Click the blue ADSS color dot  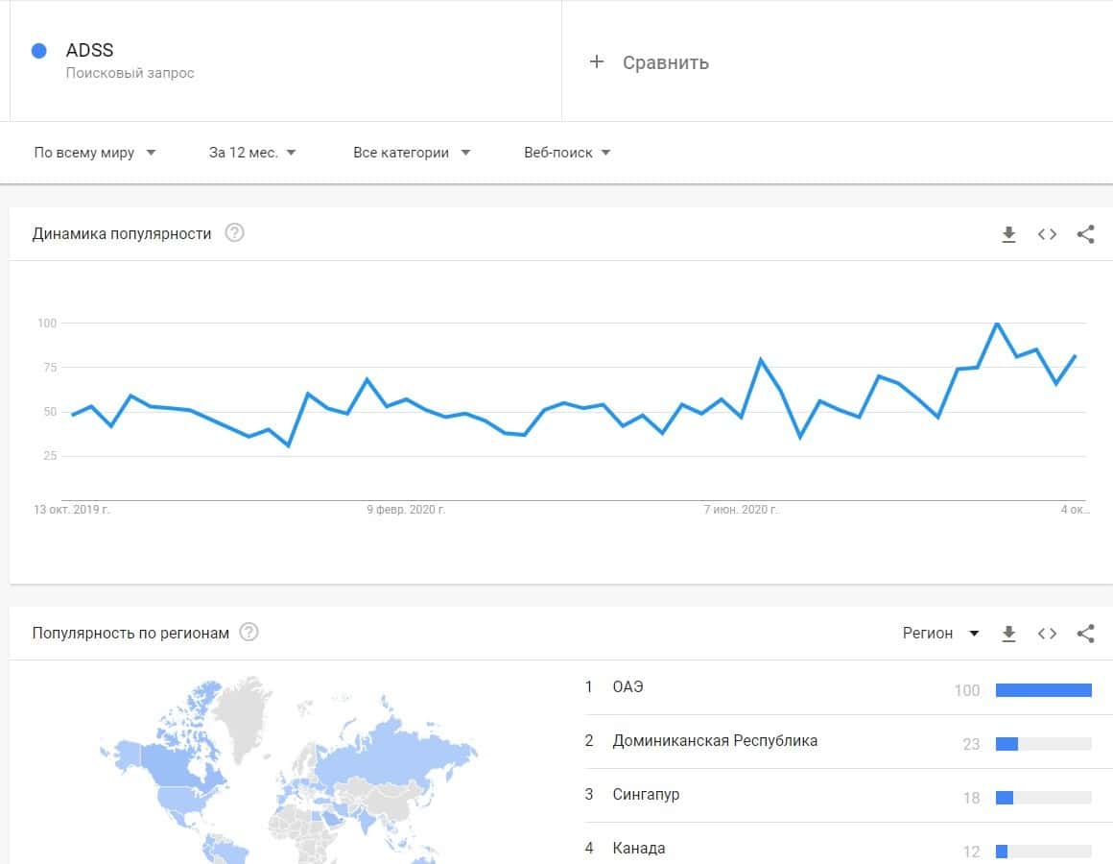(39, 51)
